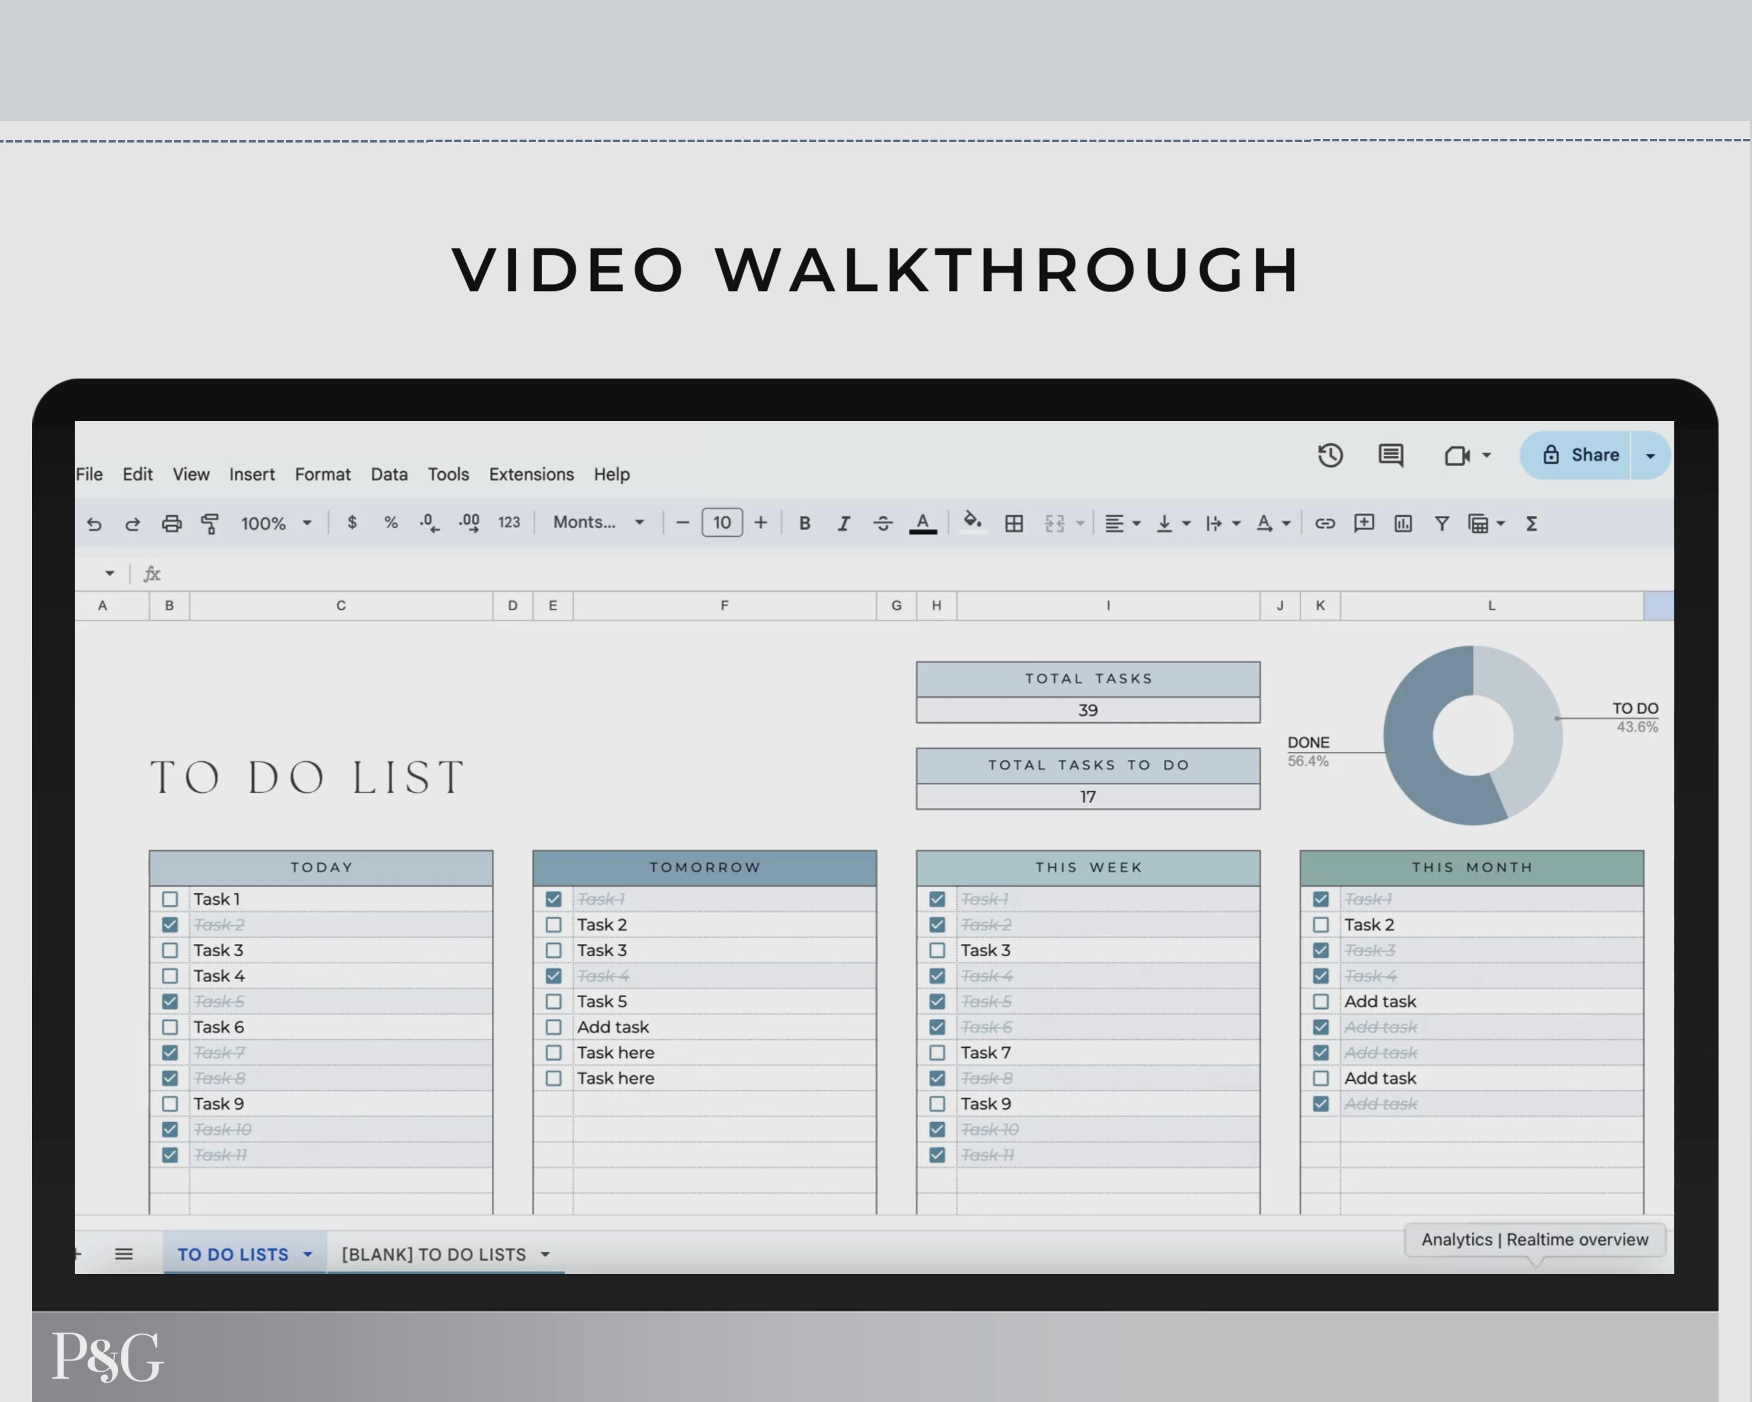Open version history clock icon
This screenshot has width=1752, height=1402.
(1330, 455)
